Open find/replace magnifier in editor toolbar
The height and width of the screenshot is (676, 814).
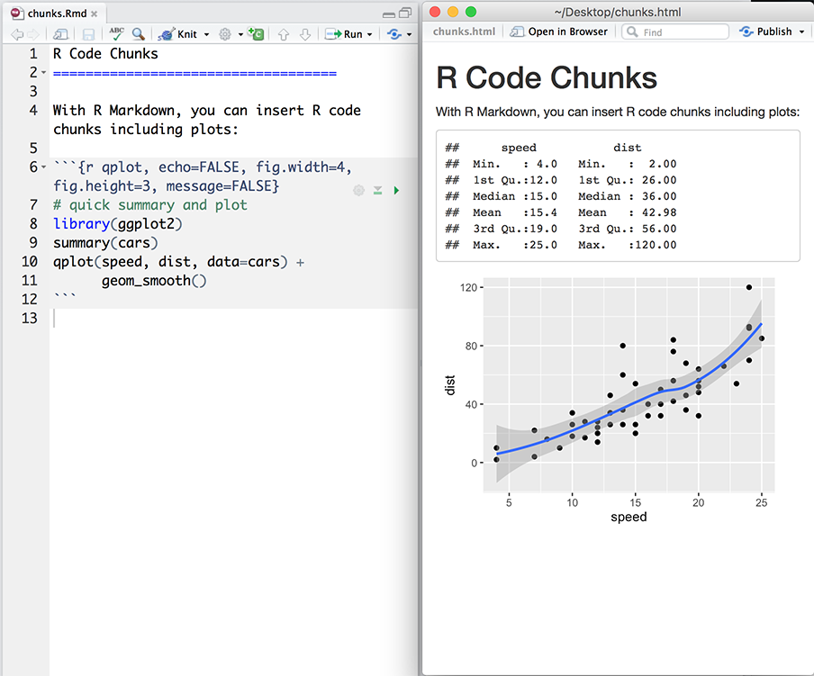[x=138, y=34]
